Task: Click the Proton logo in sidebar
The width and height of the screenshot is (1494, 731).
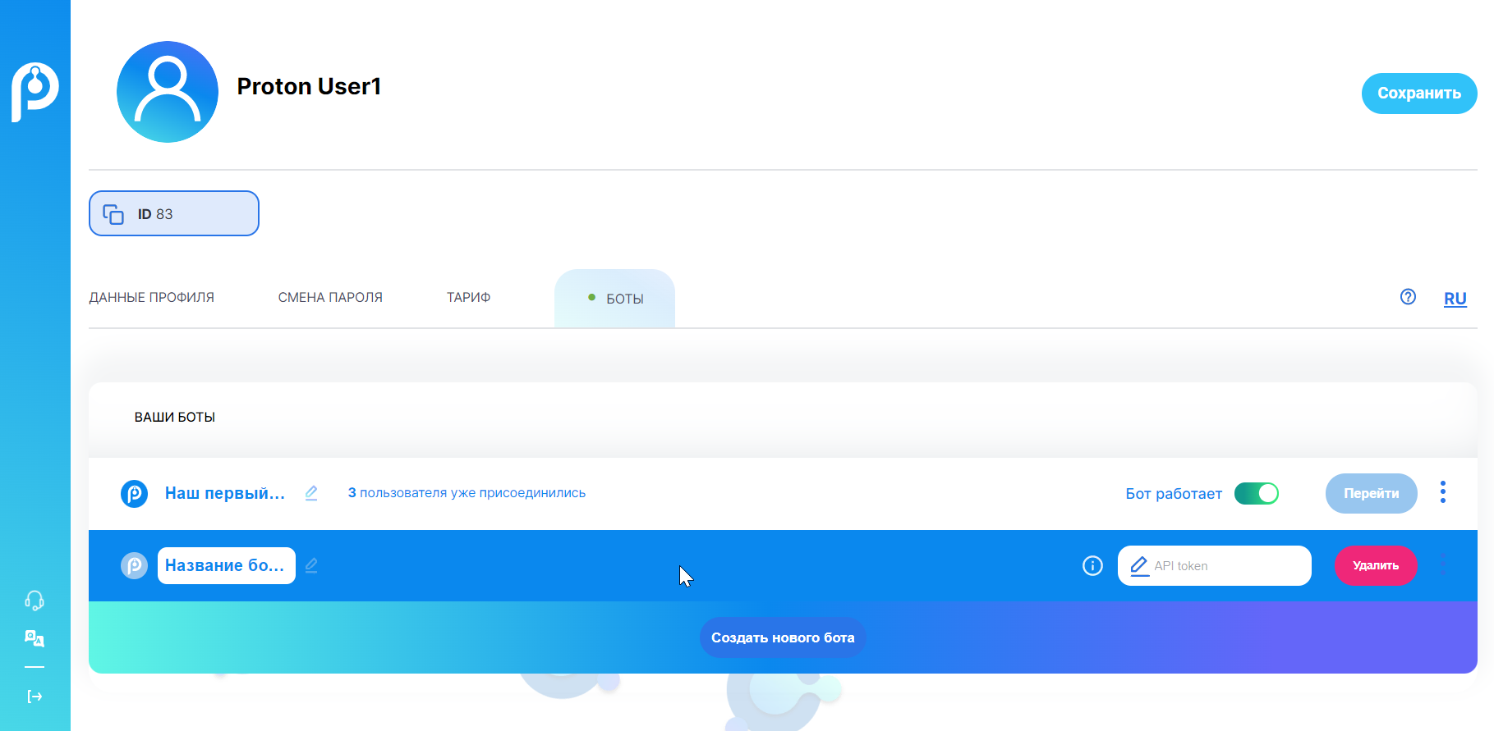Action: 34,91
